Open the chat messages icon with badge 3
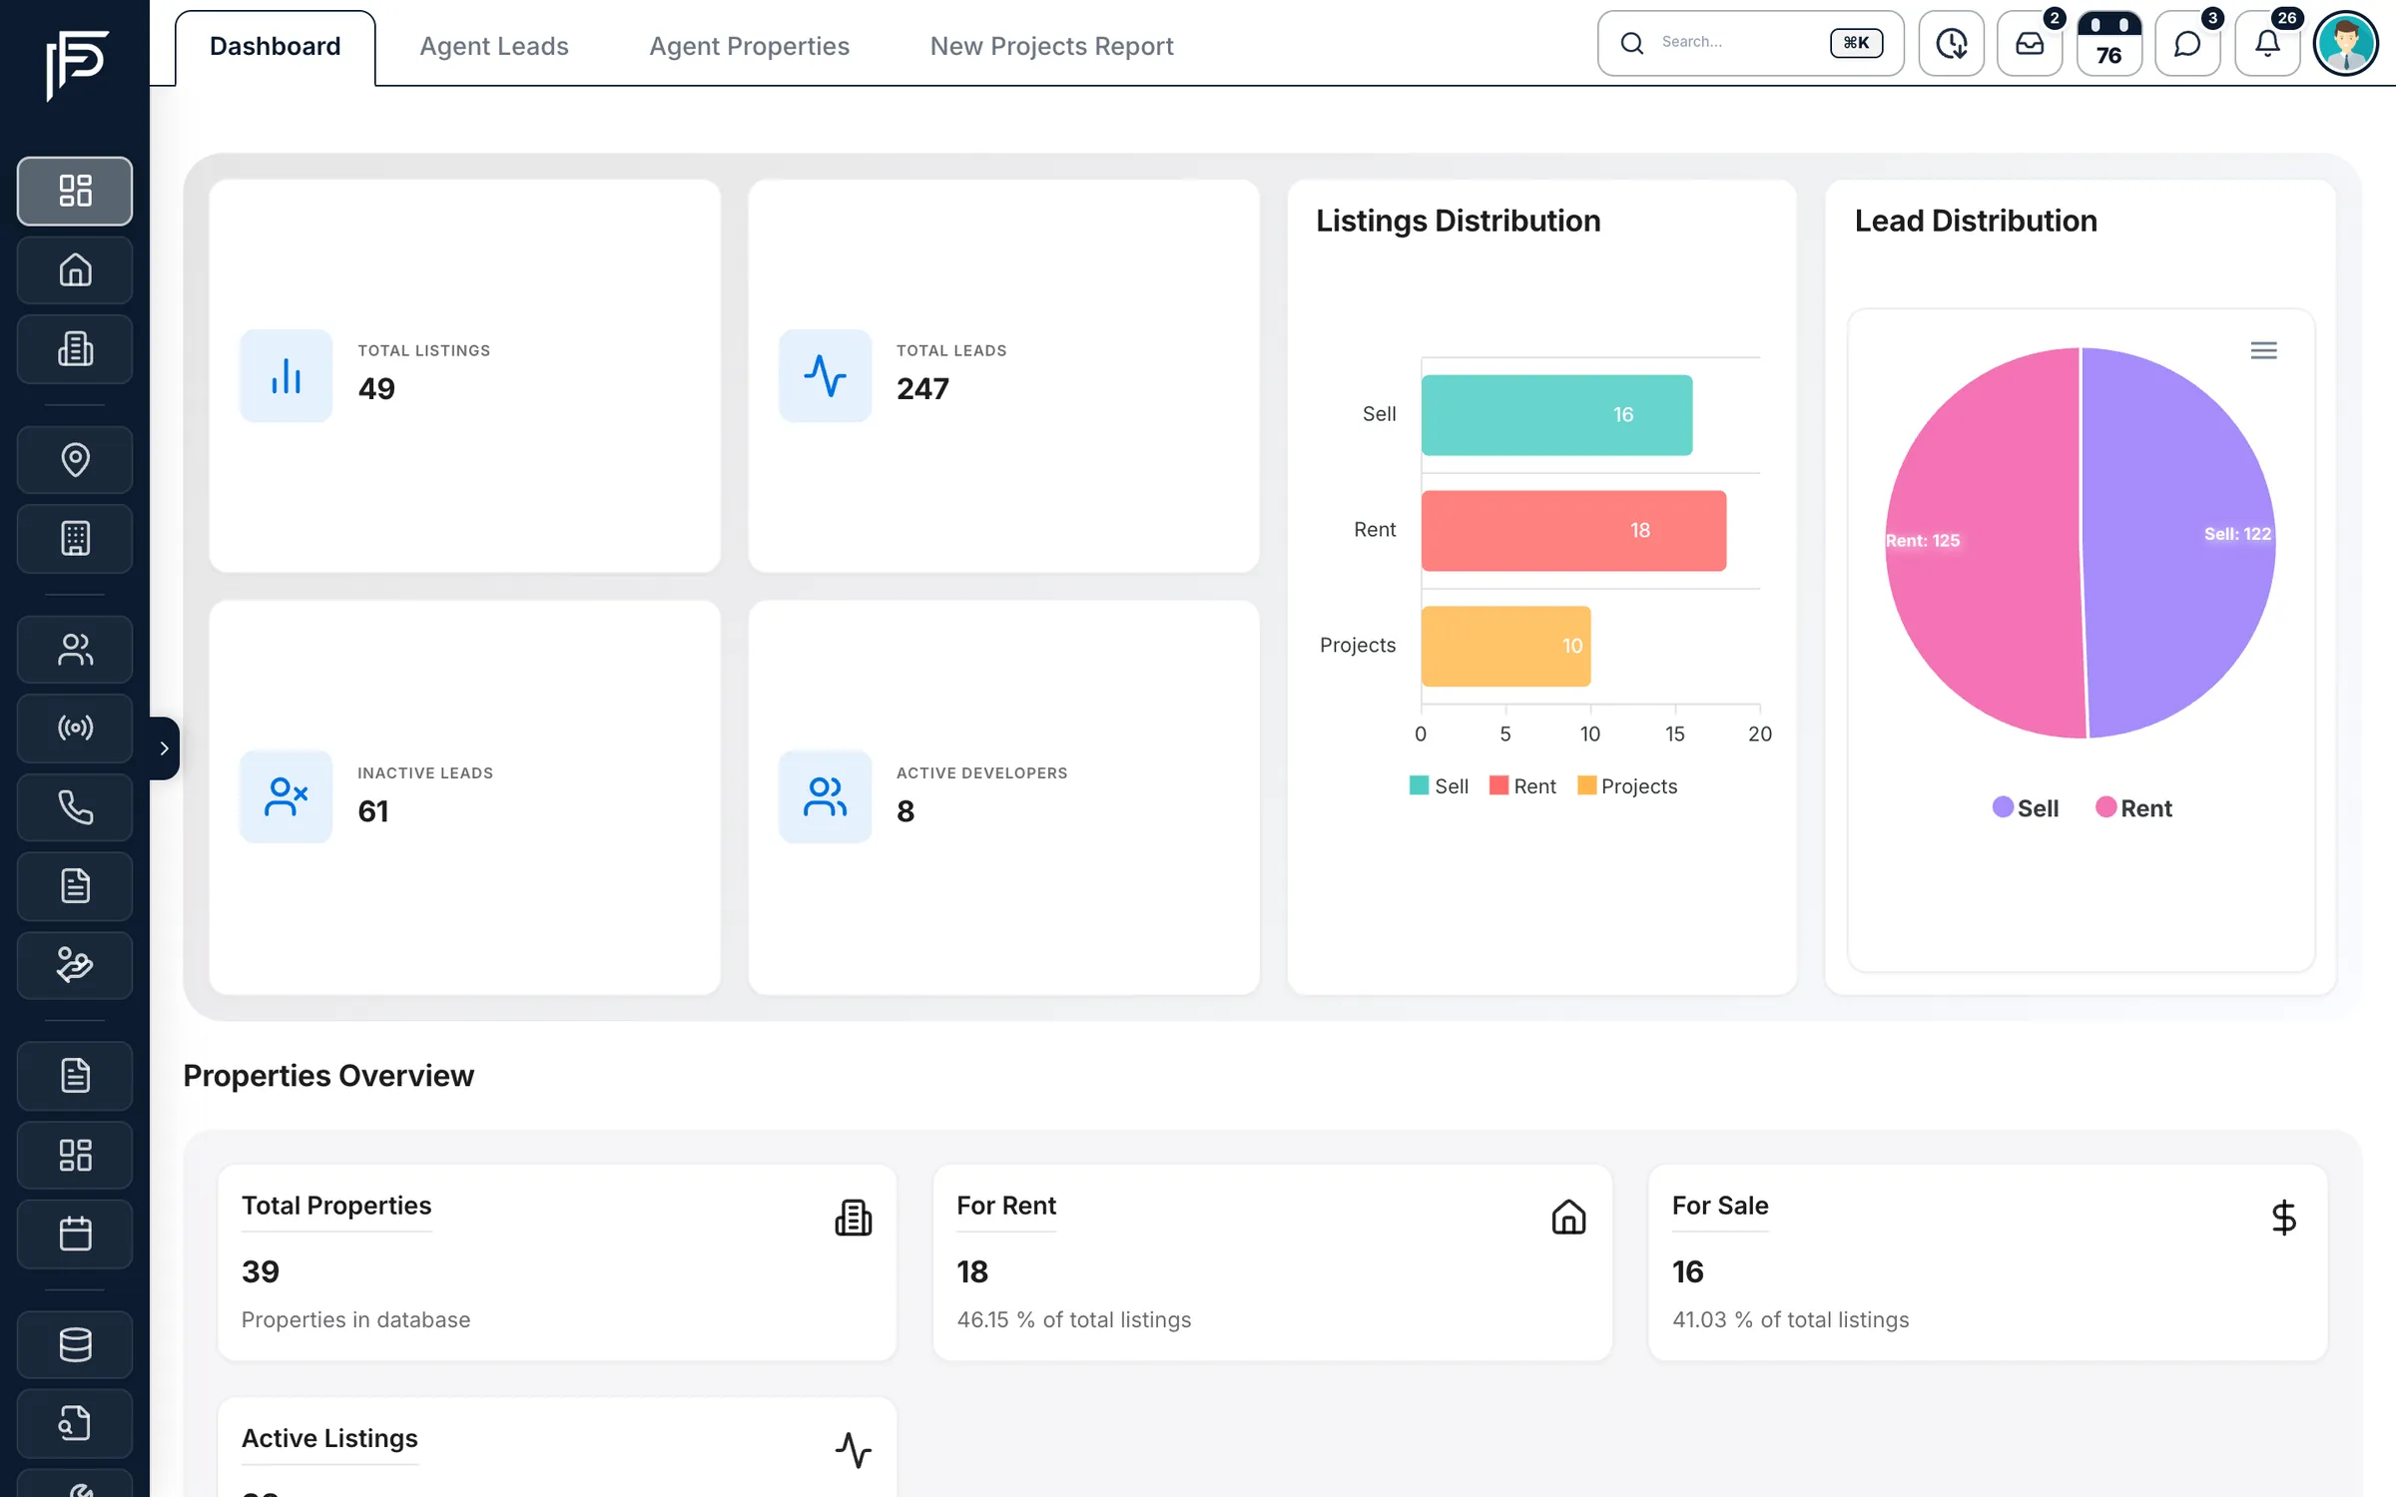This screenshot has width=2396, height=1497. [x=2187, y=43]
